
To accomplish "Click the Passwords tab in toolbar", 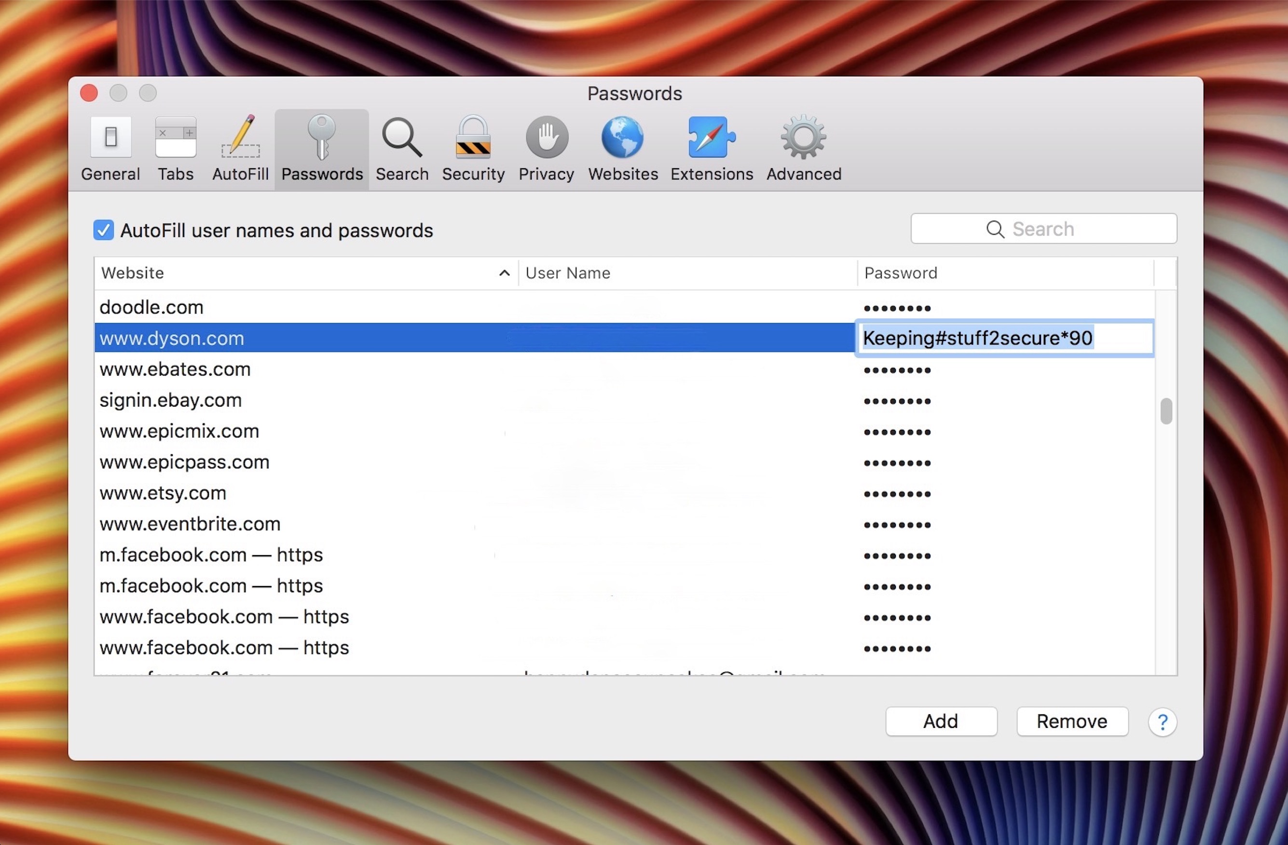I will [x=321, y=146].
